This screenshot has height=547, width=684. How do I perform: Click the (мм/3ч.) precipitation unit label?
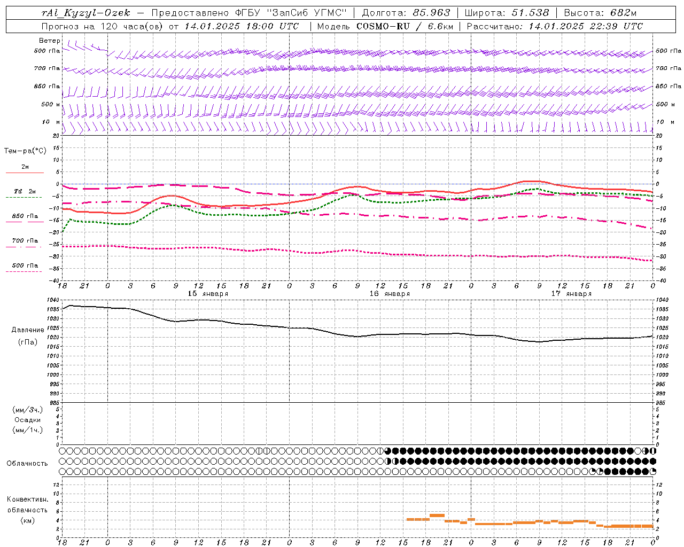[x=28, y=410]
